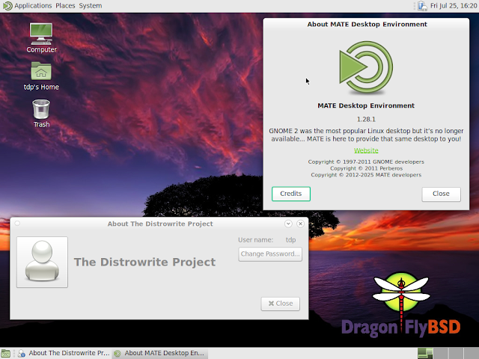Click the round window menu button of Distrowrite window

click(x=17, y=224)
